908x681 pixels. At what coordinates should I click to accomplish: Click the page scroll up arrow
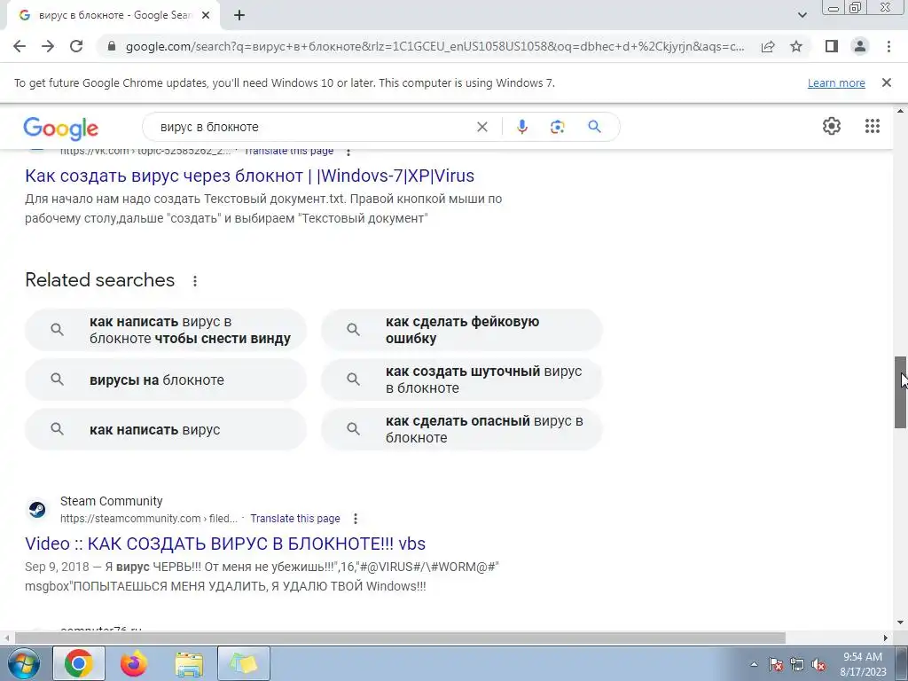click(x=901, y=111)
